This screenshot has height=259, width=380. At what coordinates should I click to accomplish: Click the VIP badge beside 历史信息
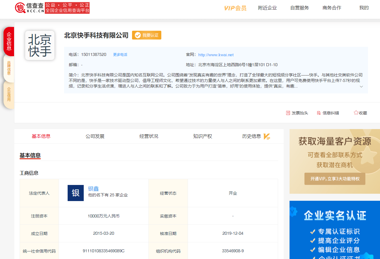267,136
